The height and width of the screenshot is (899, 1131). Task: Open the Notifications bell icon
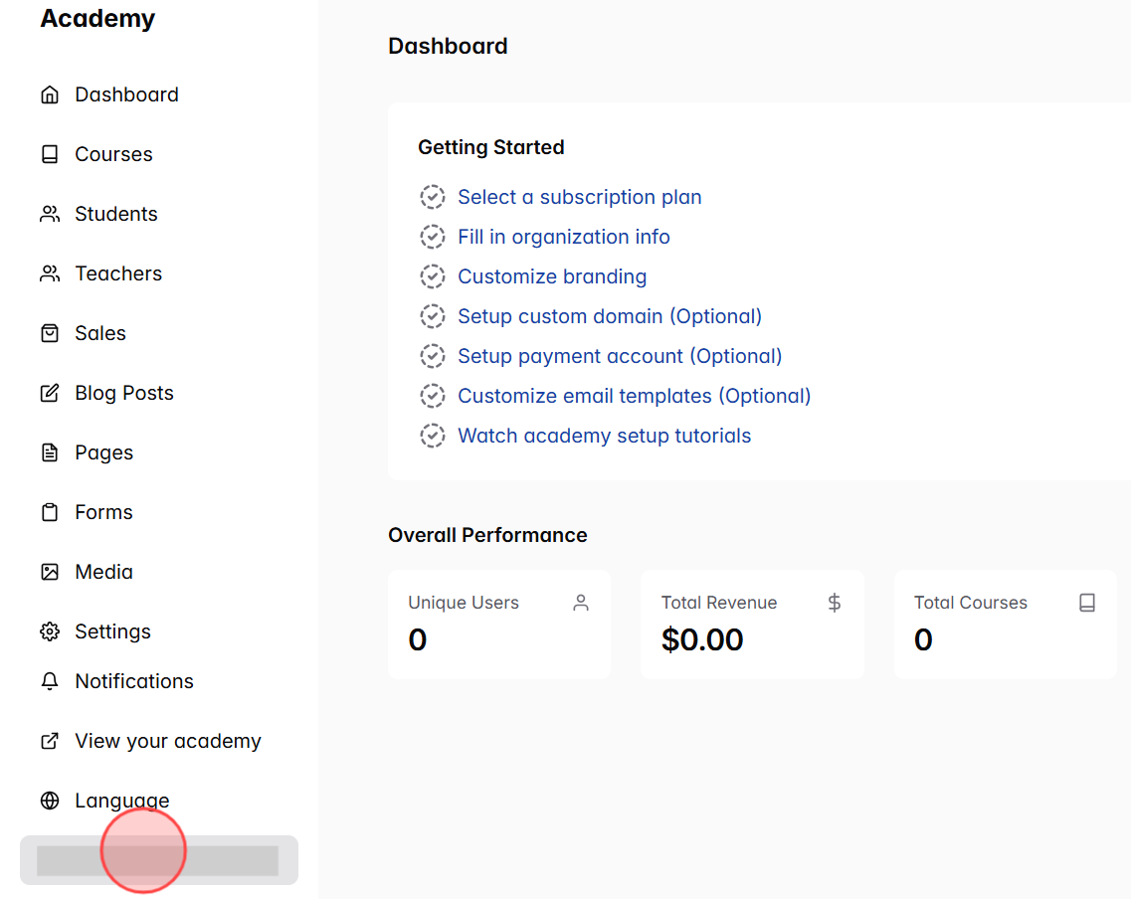click(50, 680)
